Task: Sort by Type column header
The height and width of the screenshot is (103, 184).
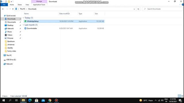Action: pyautogui.click(x=80, y=14)
